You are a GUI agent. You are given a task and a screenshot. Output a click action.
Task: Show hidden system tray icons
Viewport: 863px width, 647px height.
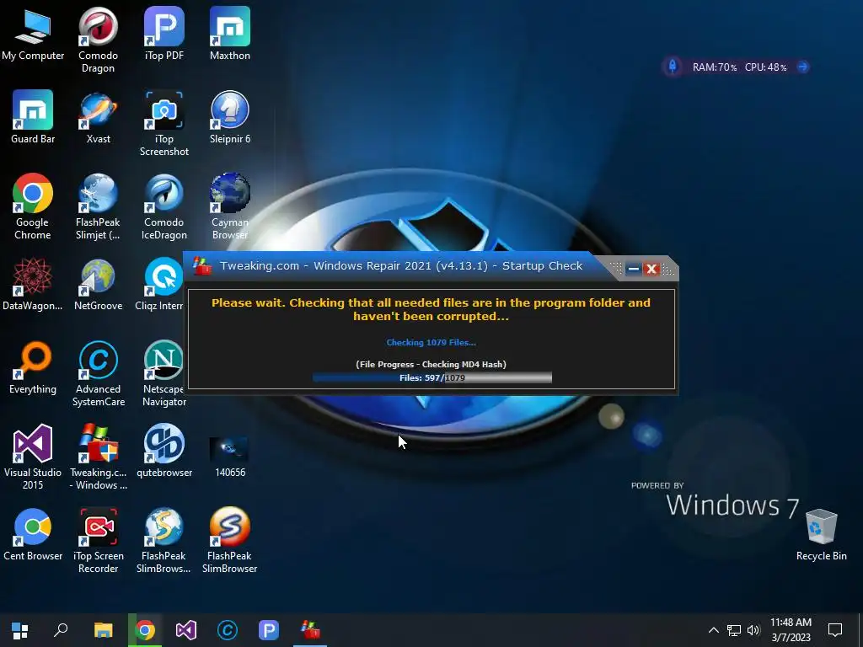click(x=713, y=630)
